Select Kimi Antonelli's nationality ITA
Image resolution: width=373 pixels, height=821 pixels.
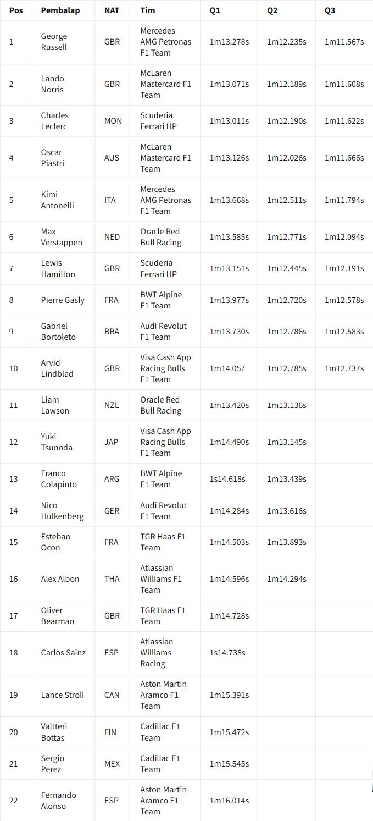click(110, 200)
